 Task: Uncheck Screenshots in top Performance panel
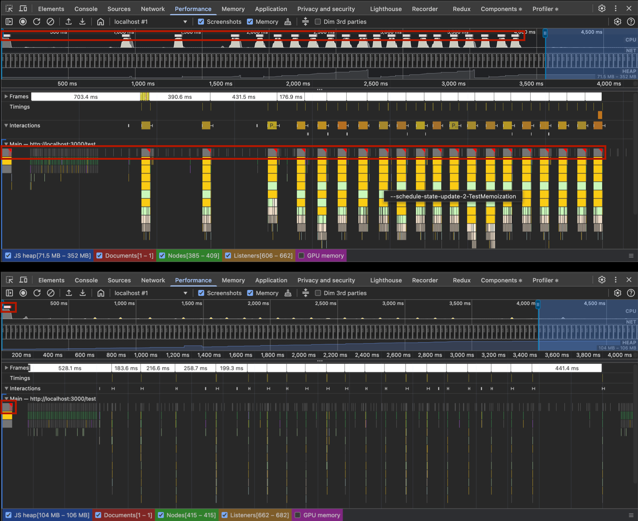point(201,22)
